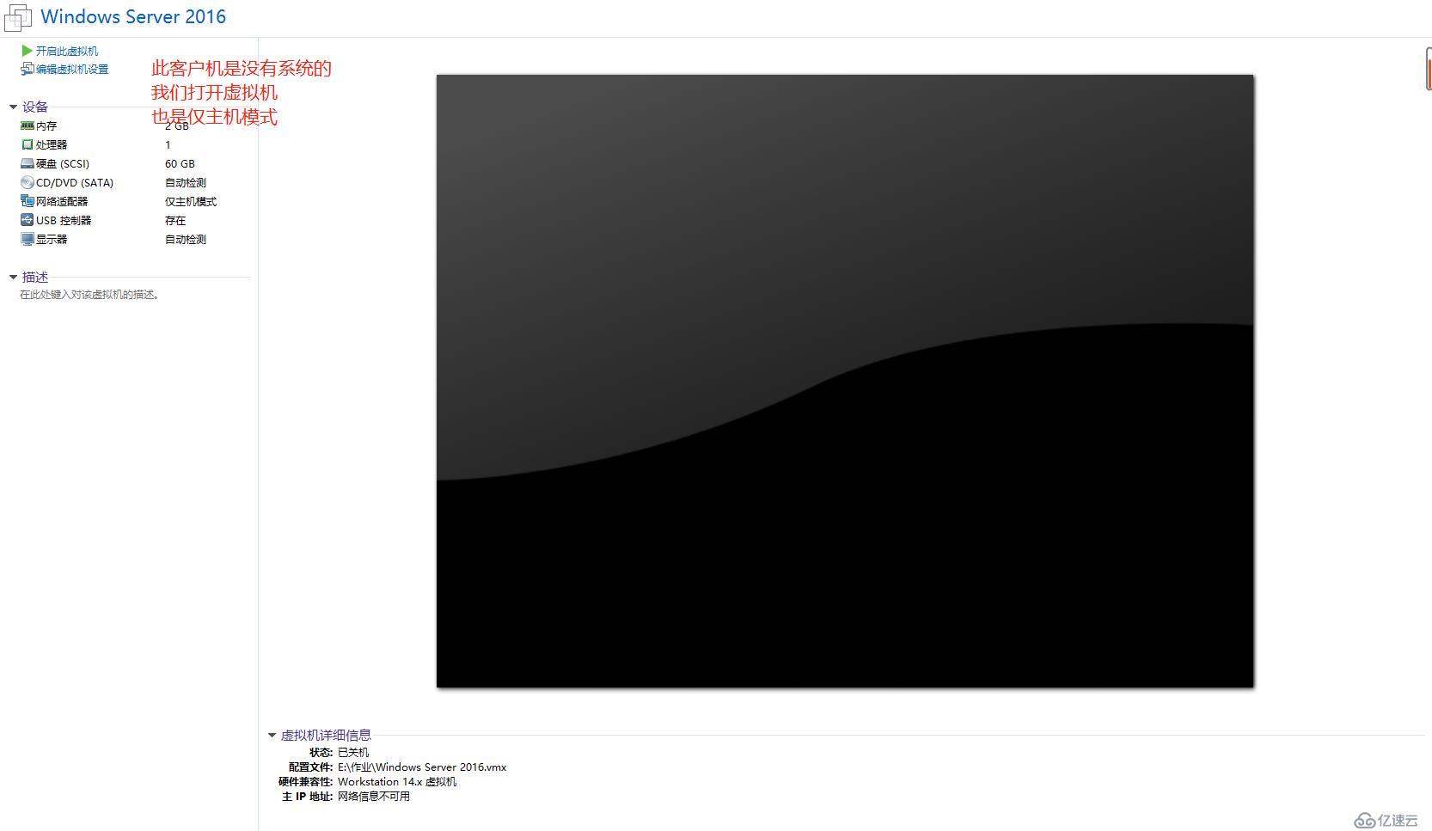Click the 自动检测 value for display
Screen dimensions: 1432x831
click(186, 239)
